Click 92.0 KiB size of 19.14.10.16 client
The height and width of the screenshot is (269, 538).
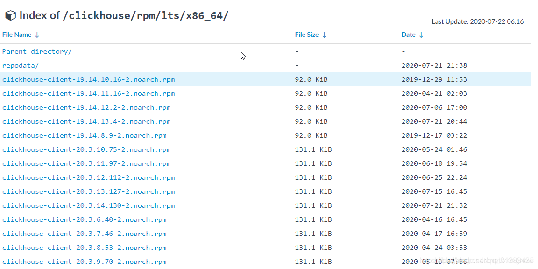coord(311,79)
